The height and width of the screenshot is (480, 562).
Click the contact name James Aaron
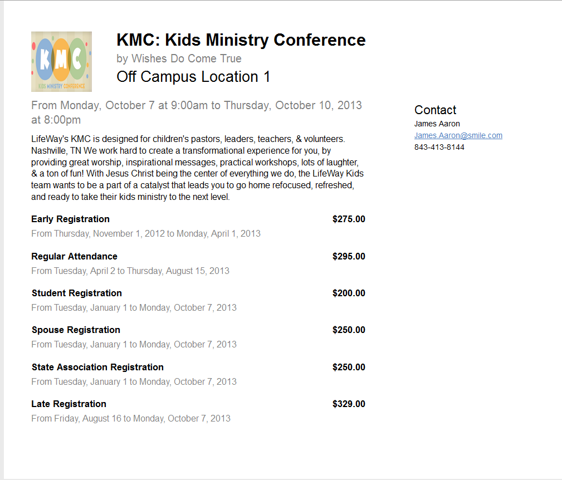(x=437, y=124)
